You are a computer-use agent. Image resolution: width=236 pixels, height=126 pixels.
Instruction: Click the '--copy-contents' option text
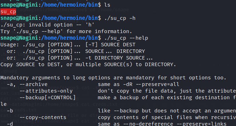coord(43,117)
